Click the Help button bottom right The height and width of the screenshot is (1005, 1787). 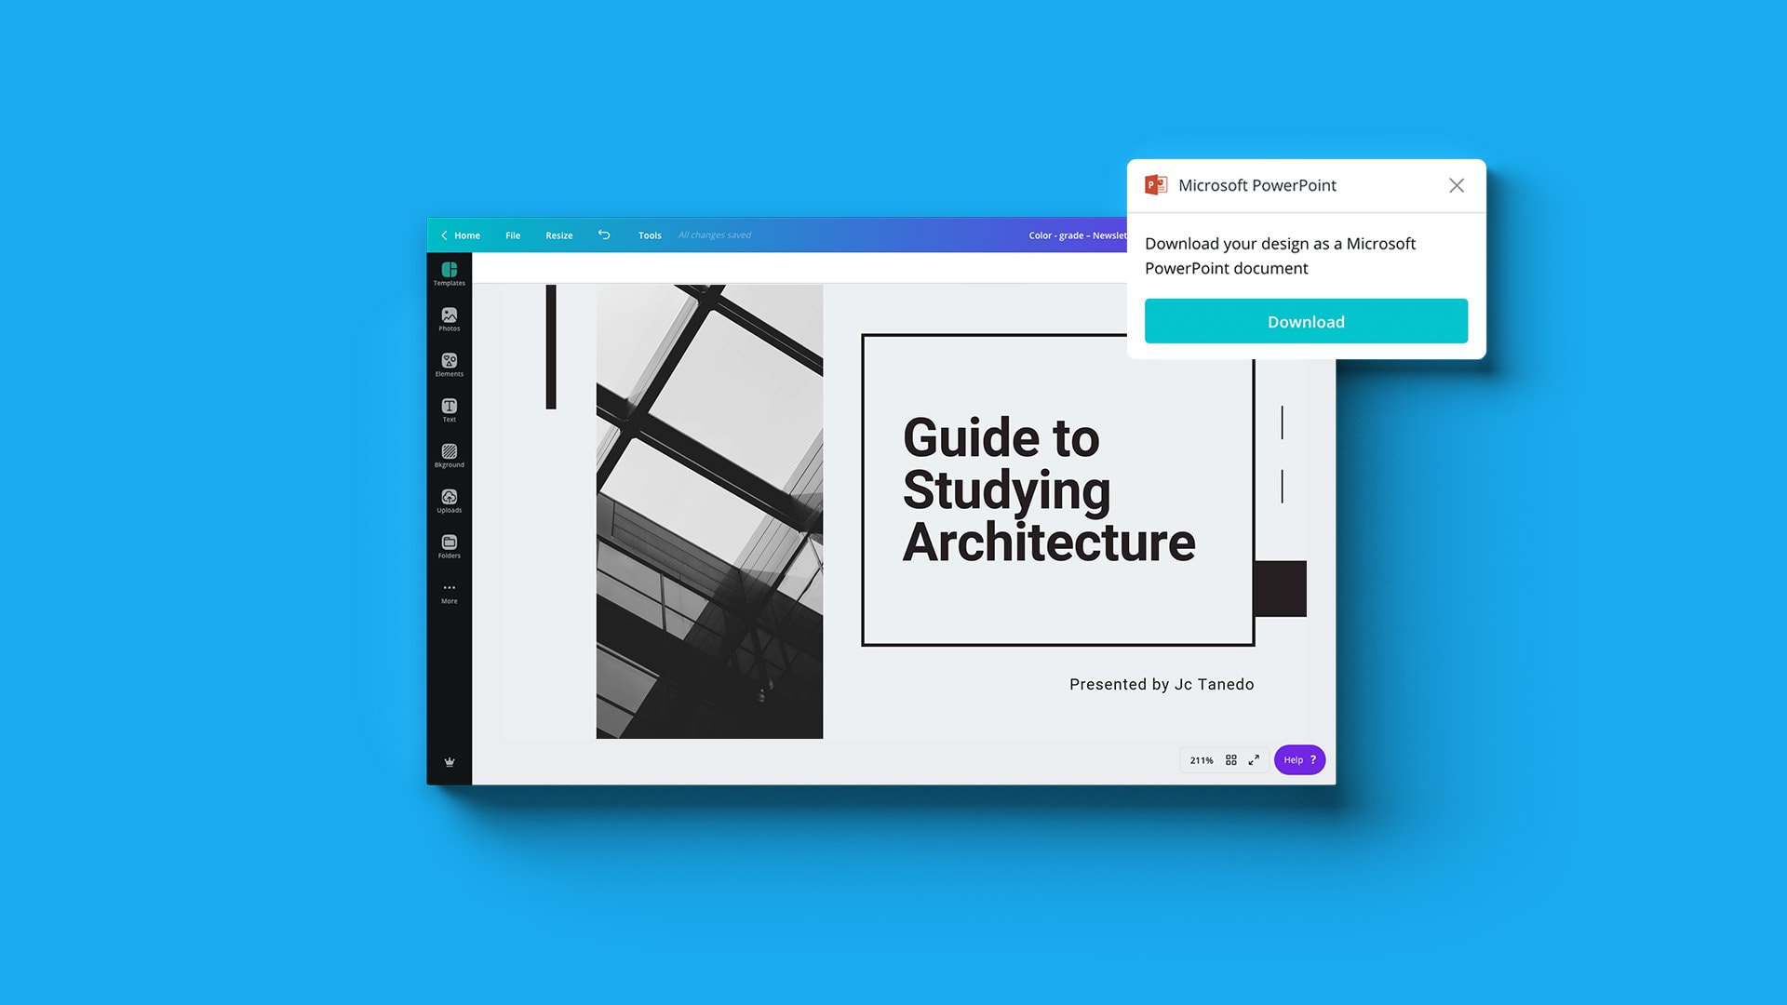coord(1298,759)
